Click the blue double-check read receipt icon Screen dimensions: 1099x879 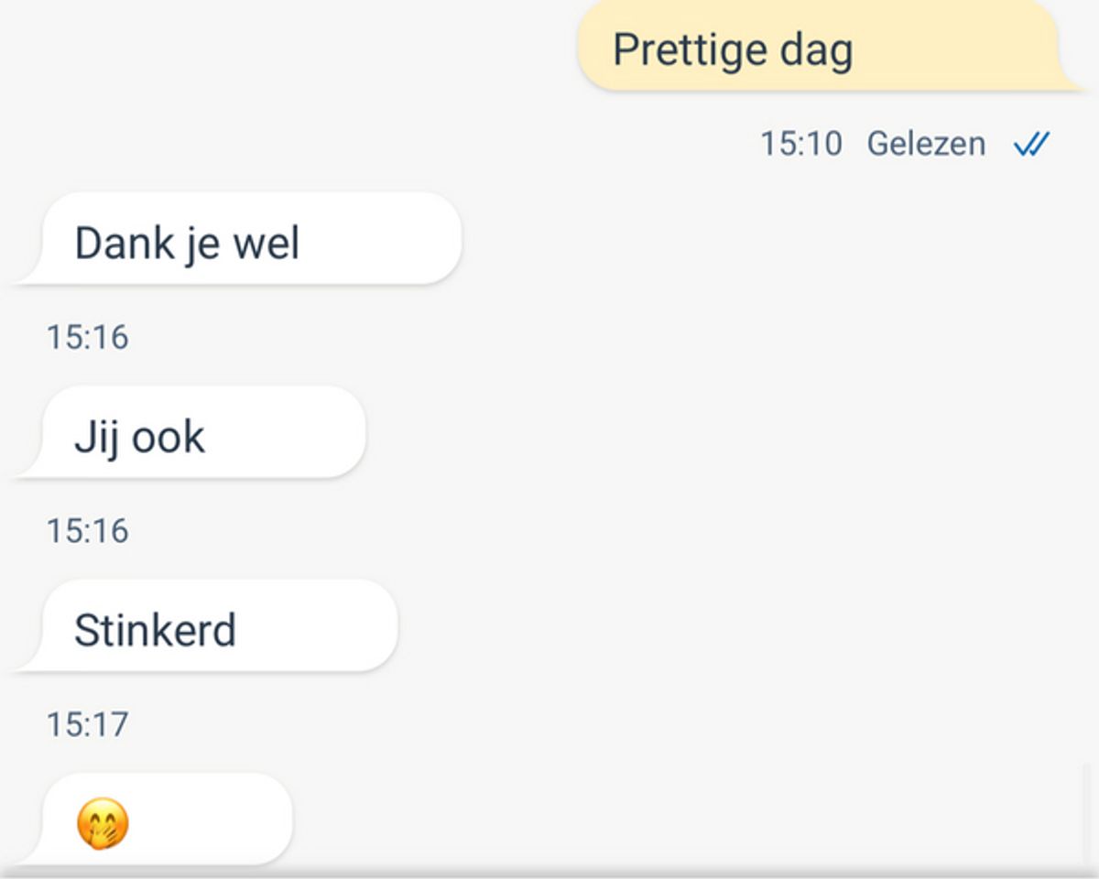[1031, 144]
